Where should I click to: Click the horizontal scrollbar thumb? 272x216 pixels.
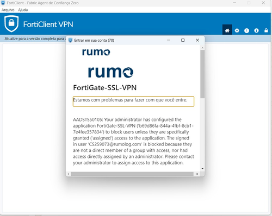132,174
